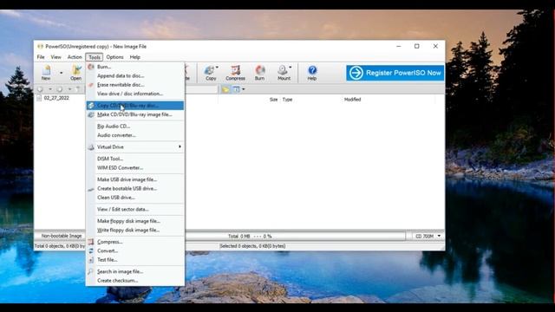Choose Clean USB drive...
The image size is (555, 312).
(x=135, y=198)
